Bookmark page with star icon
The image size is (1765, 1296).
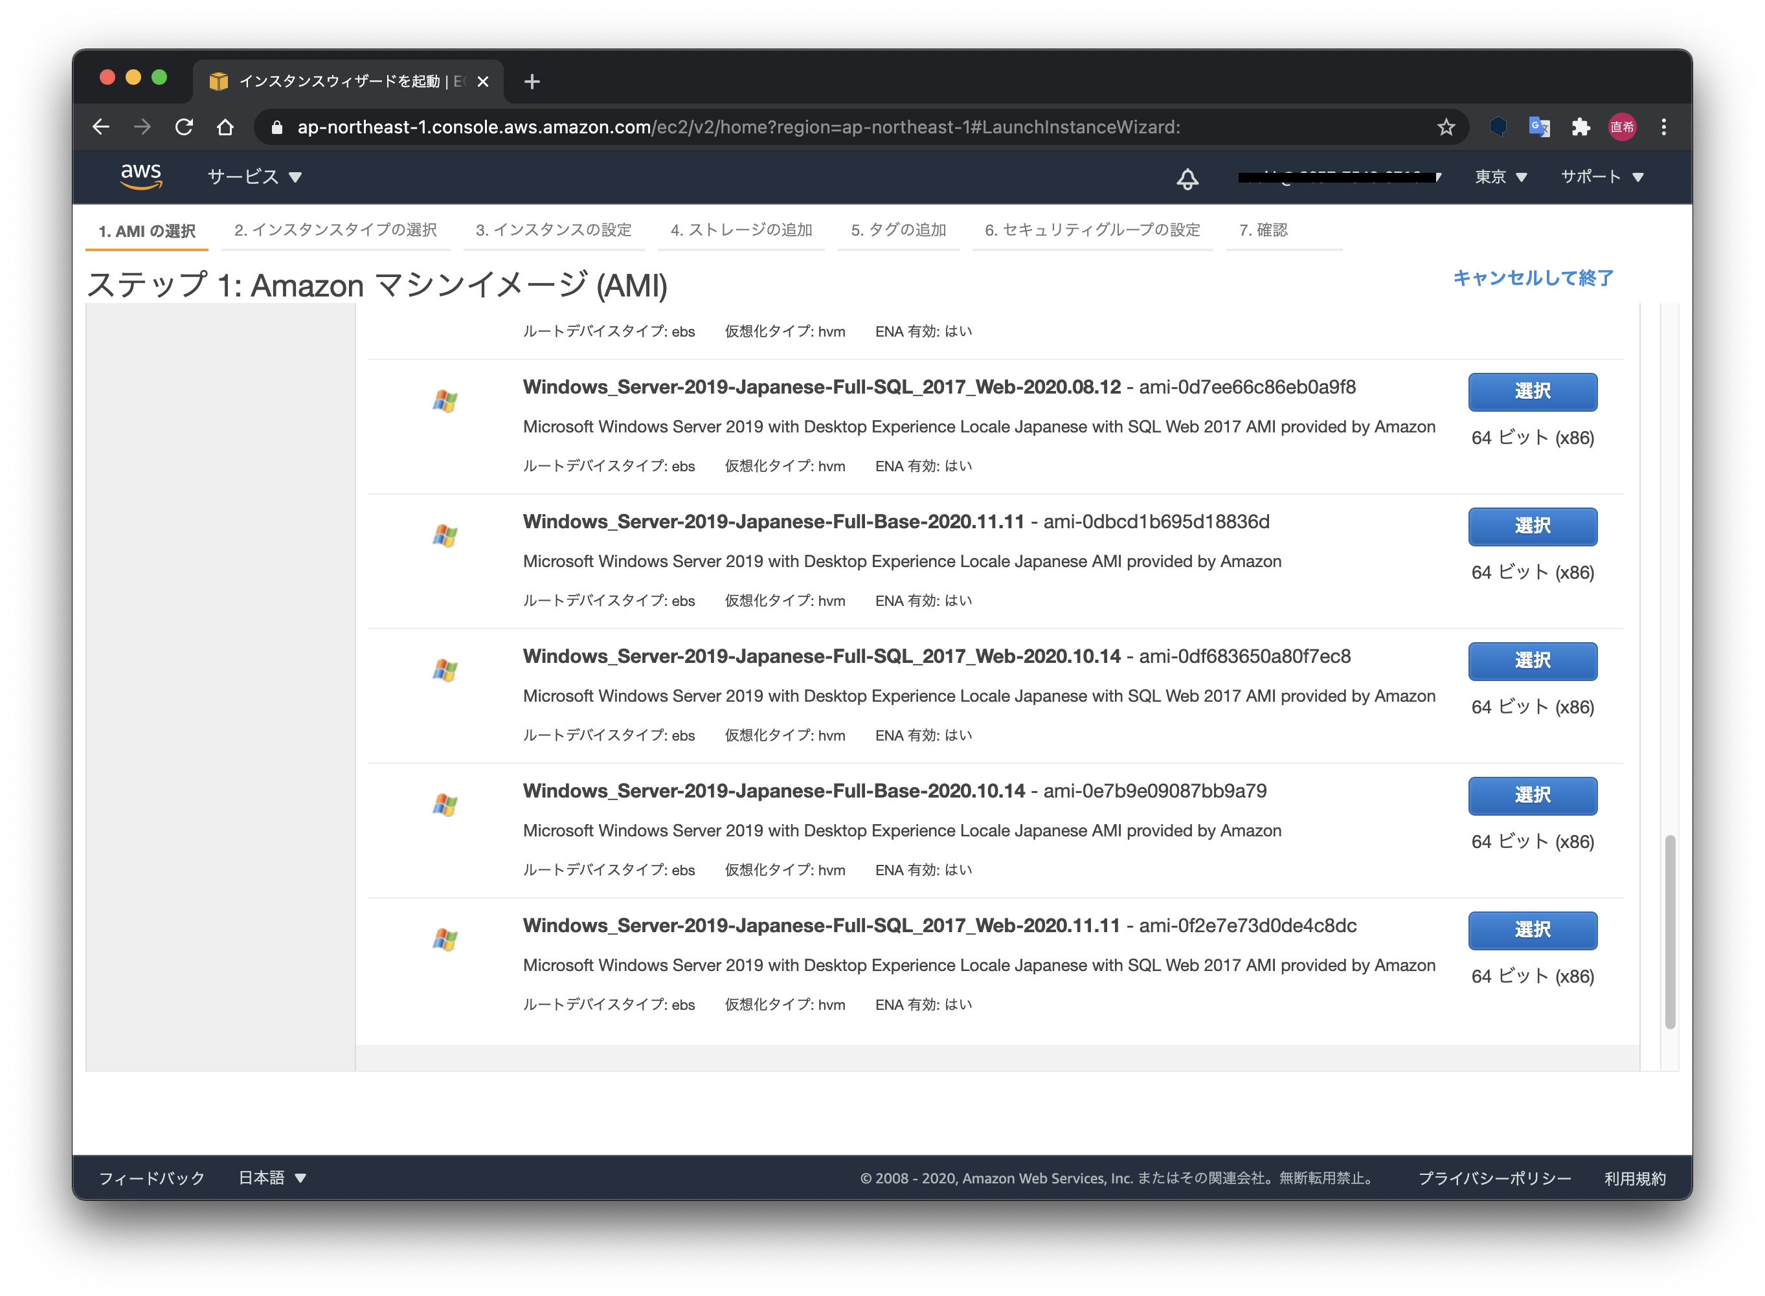tap(1446, 127)
